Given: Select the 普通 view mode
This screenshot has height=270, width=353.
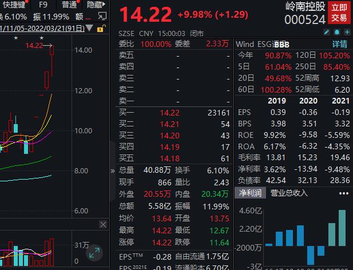Looking at the screenshot, I should [69, 4].
